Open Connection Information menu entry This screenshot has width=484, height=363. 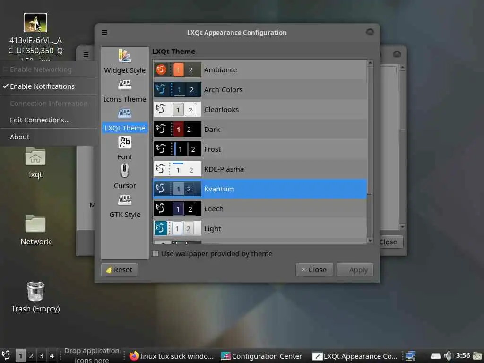[x=49, y=104]
